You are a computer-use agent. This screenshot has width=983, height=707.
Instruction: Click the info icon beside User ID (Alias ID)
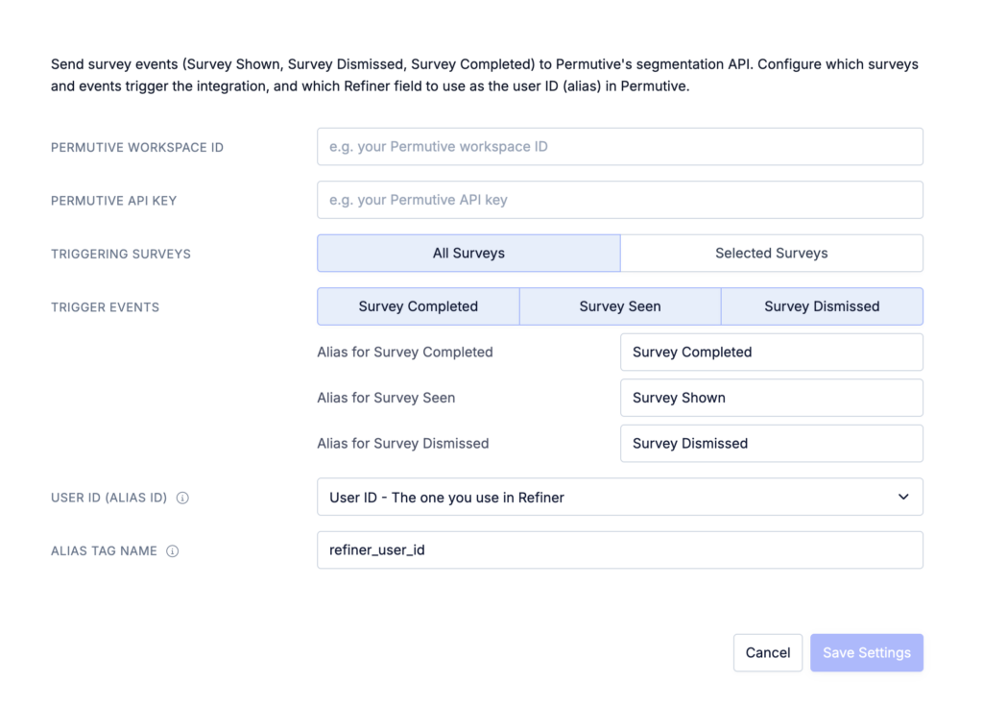pos(182,498)
